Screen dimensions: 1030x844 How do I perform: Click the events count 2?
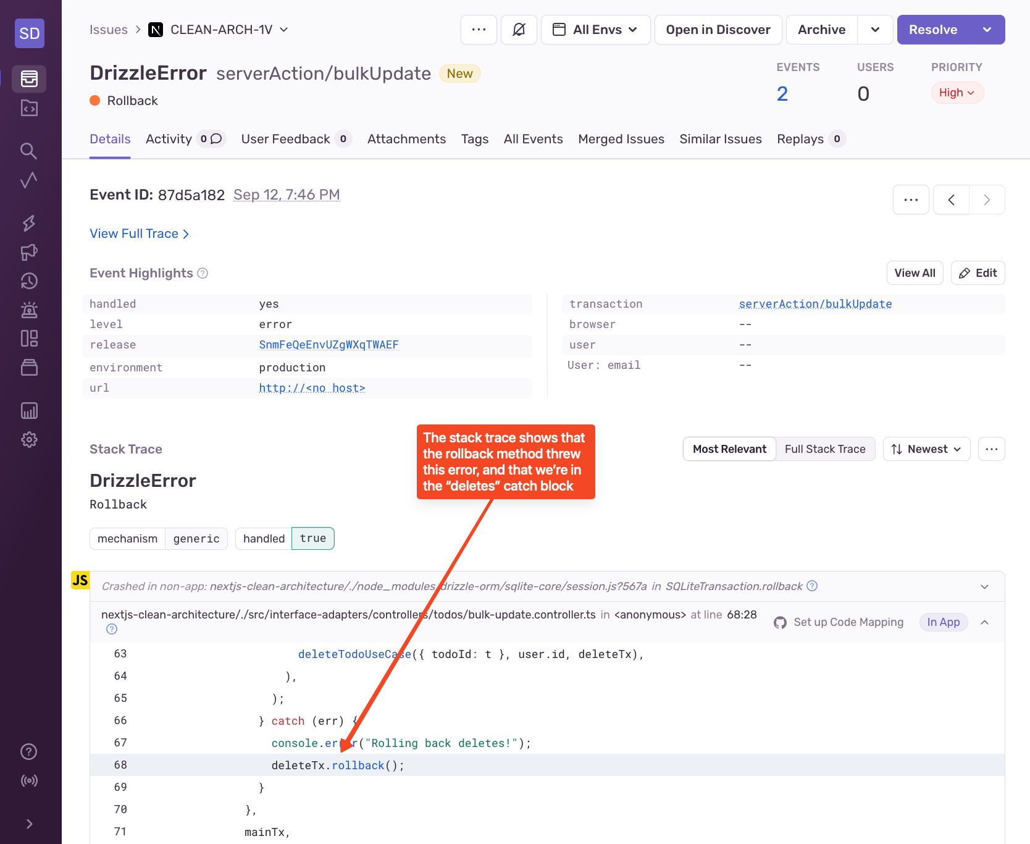coord(782,94)
